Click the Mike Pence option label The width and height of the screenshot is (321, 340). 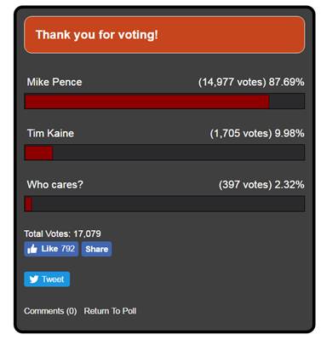[x=54, y=82]
